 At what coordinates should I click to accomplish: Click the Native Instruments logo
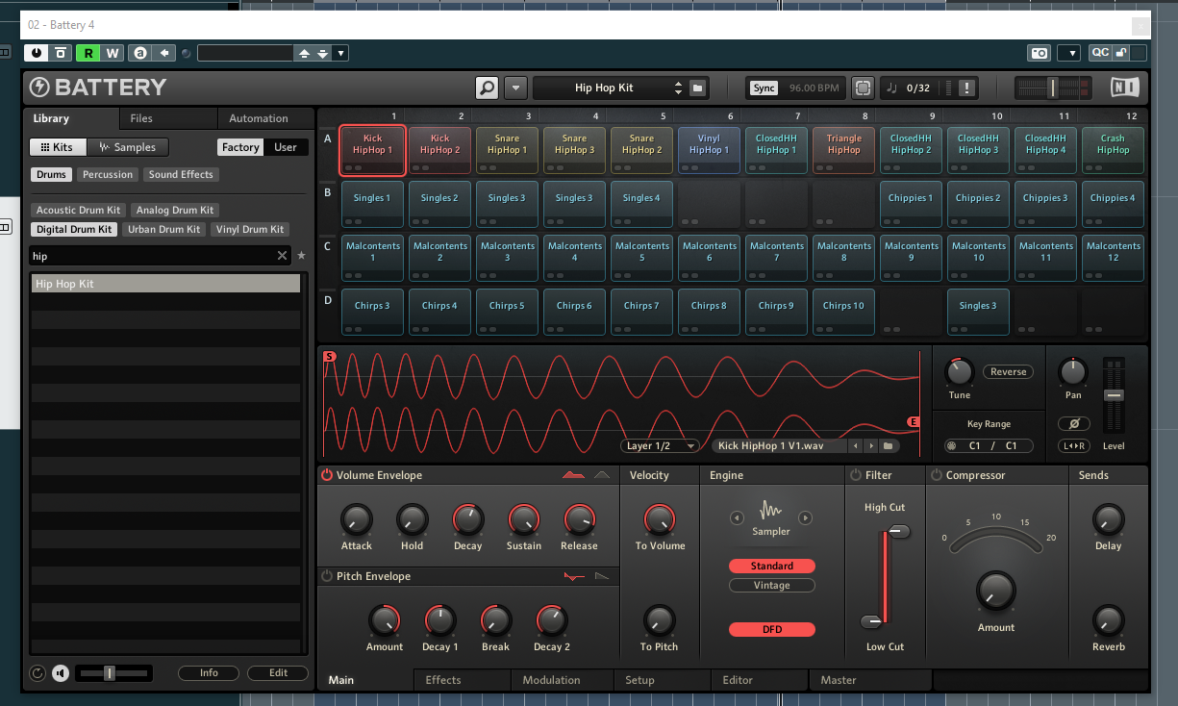(x=1123, y=87)
